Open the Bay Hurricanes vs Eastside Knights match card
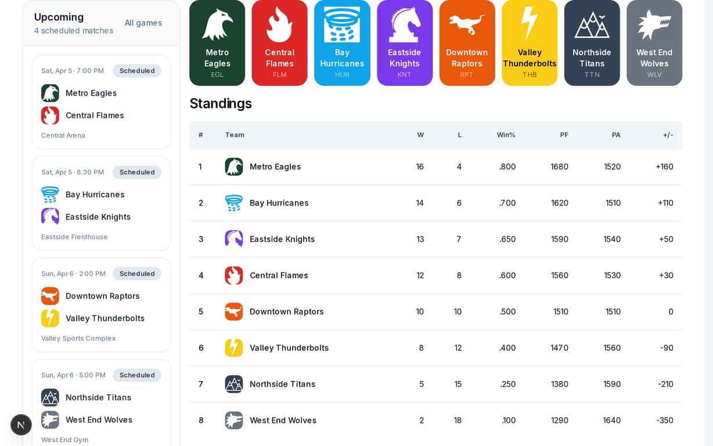 (x=102, y=203)
